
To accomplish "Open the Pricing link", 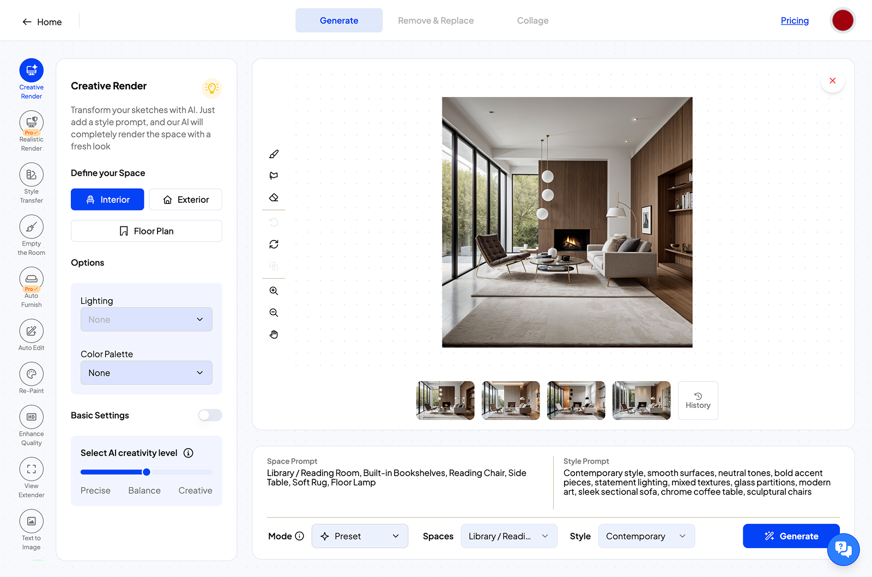I will point(794,21).
